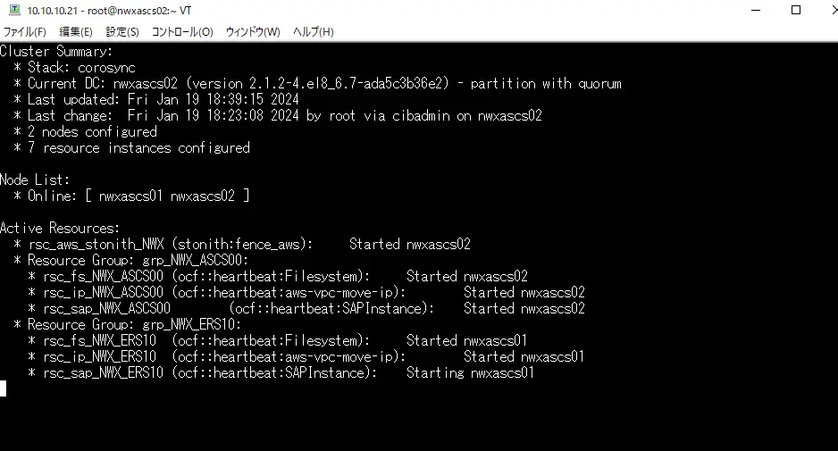Click the window title text 10.10.10.21
This screenshot has height=451, width=838.
pyautogui.click(x=53, y=10)
